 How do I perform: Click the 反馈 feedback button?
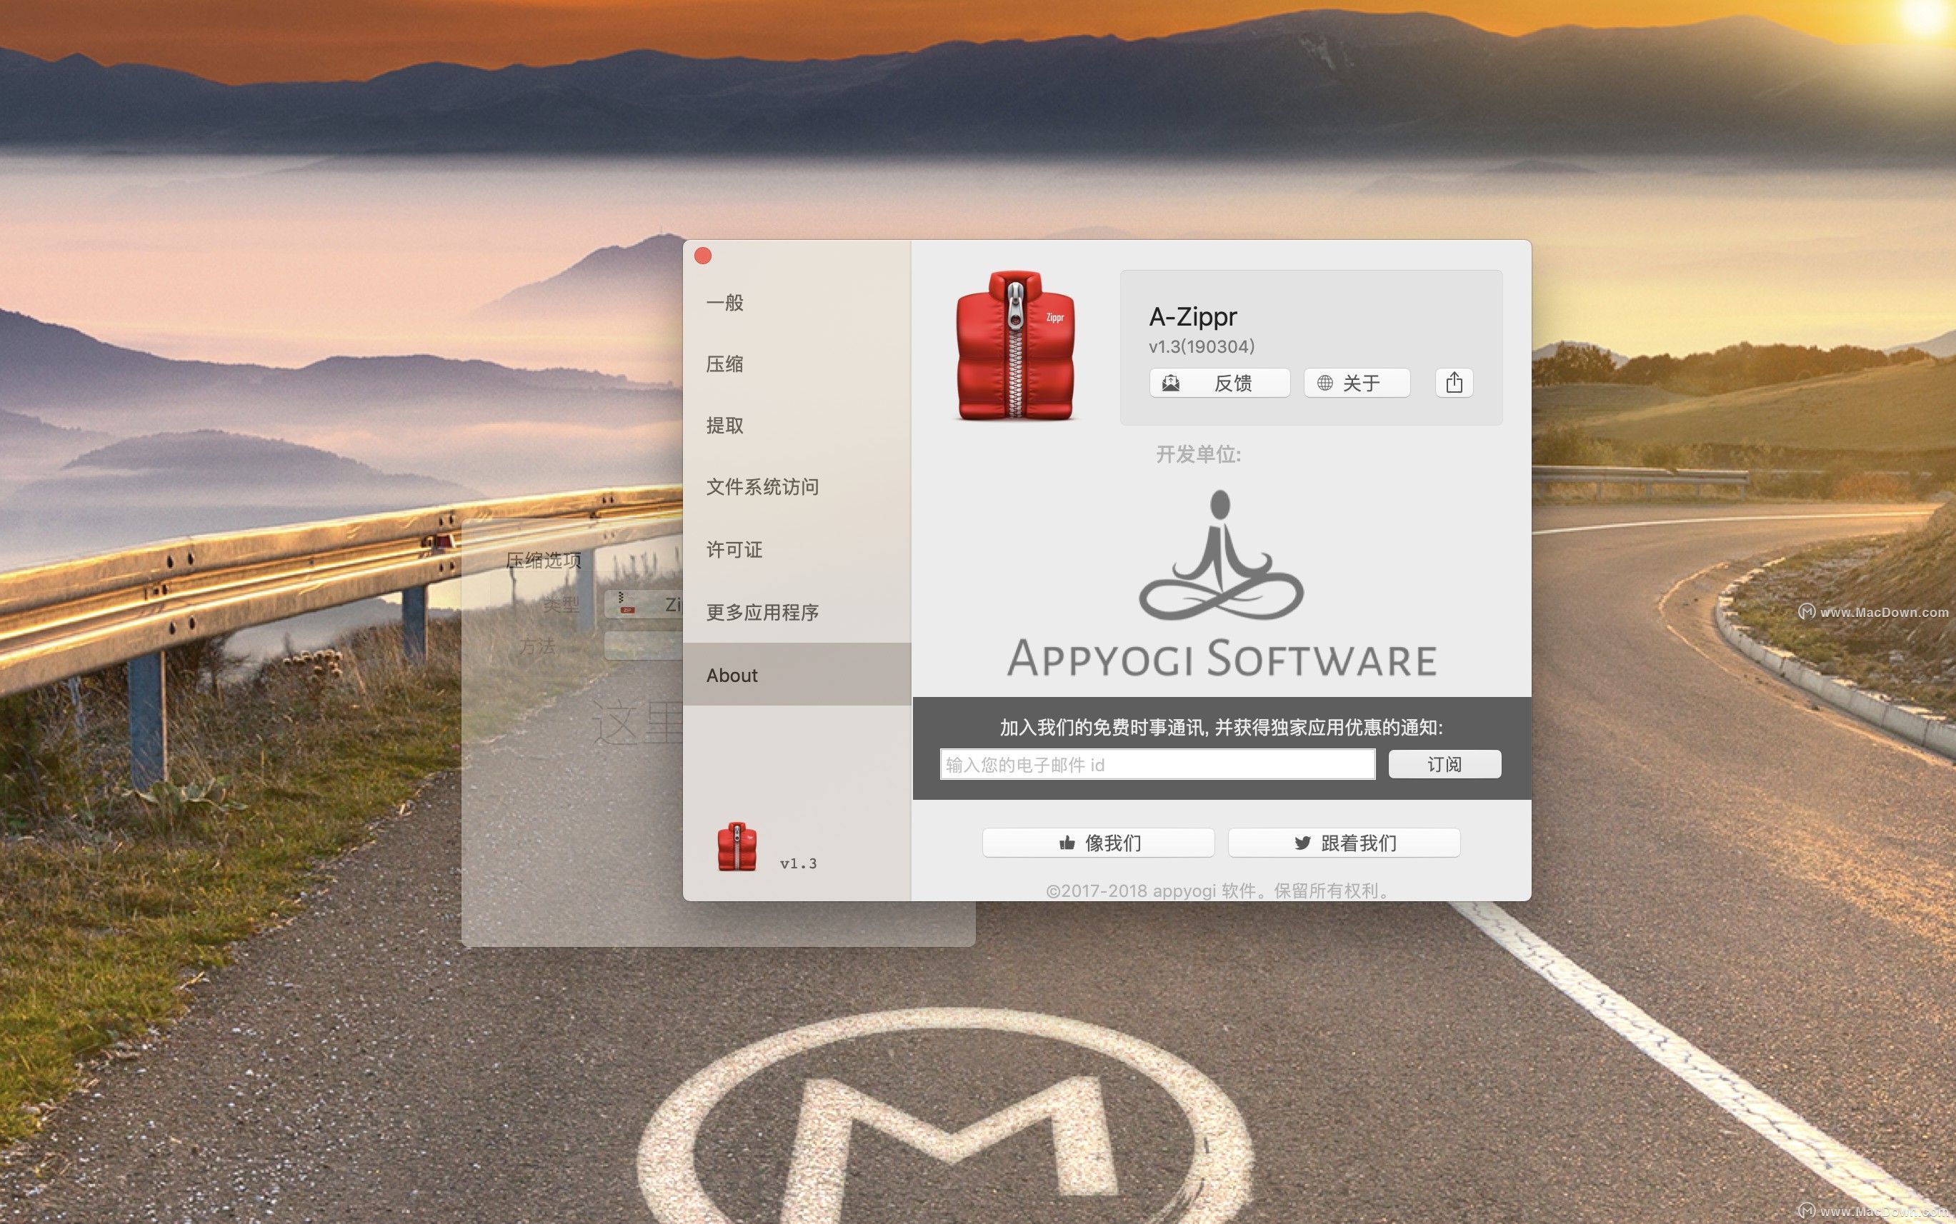(x=1219, y=383)
